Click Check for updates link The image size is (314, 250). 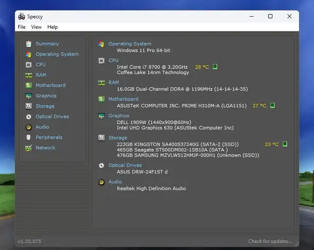tap(270, 241)
